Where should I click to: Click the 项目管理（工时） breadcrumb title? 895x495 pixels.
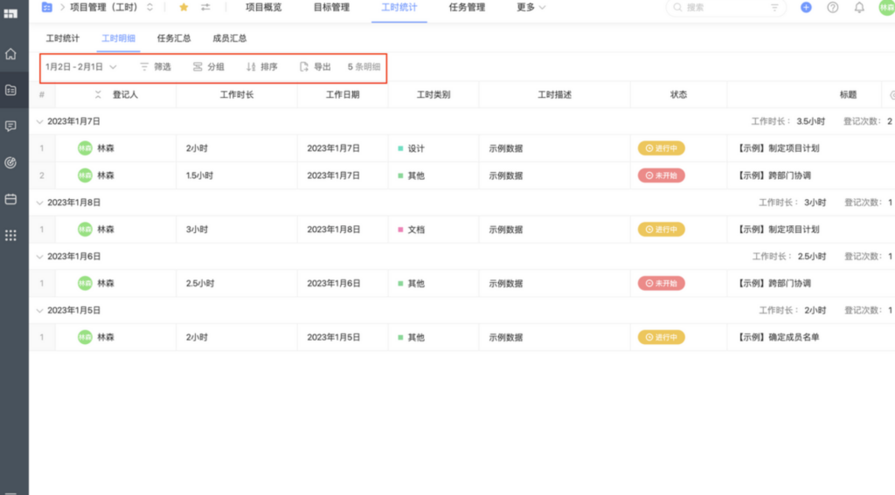point(104,7)
